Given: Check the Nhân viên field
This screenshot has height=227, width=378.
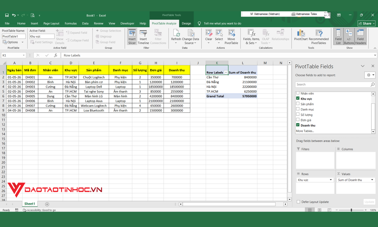Looking at the screenshot, I should [x=298, y=93].
